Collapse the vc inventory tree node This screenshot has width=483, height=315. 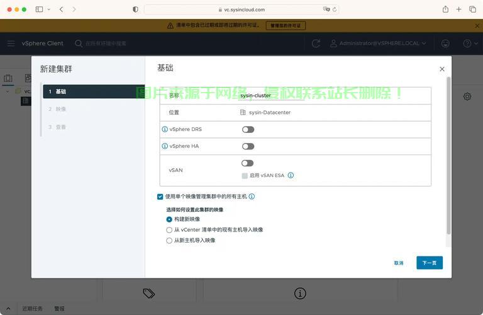point(8,91)
